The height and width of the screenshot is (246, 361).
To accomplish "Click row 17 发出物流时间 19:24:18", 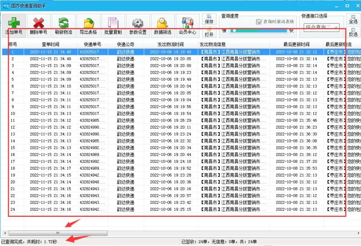I will click(x=171, y=162).
